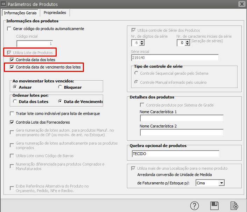
Task: Select the Informações Gerais tab
Action: tap(20, 13)
